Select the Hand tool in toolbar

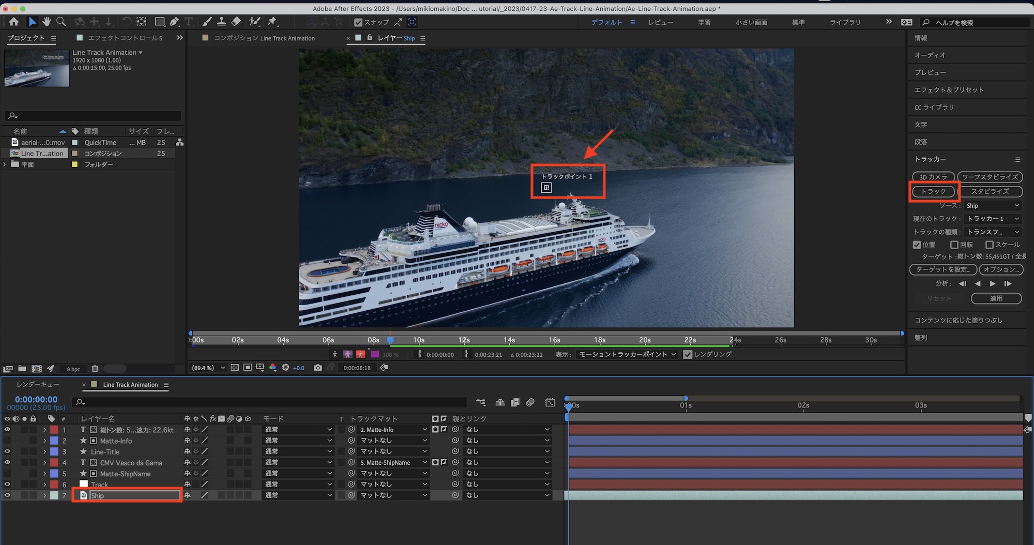click(47, 22)
